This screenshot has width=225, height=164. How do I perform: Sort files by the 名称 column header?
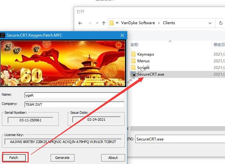pyautogui.click(x=134, y=45)
